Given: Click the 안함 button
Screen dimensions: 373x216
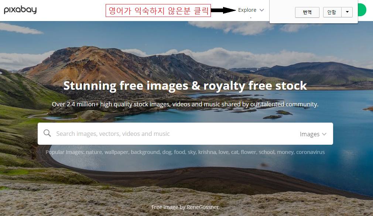Looking at the screenshot, I should point(332,12).
